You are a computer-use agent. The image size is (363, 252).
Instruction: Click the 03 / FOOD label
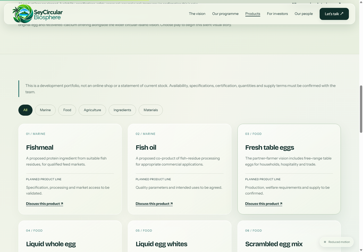[x=253, y=134]
